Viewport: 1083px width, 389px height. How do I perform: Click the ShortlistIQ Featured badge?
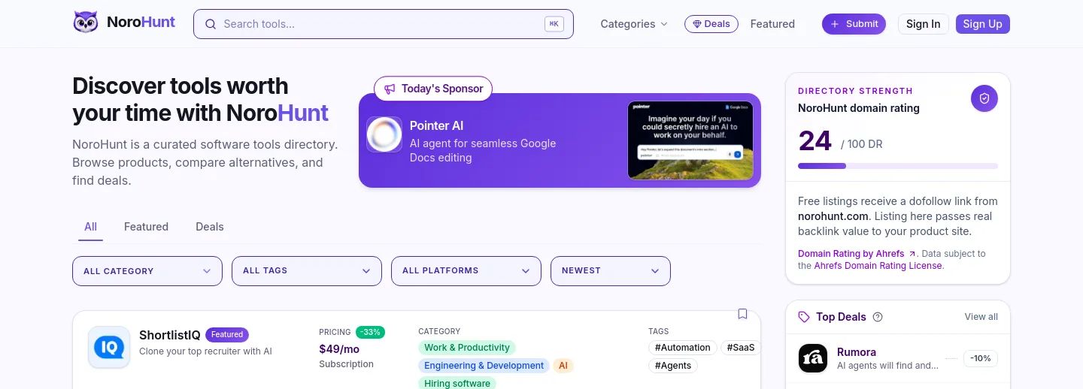pos(227,335)
